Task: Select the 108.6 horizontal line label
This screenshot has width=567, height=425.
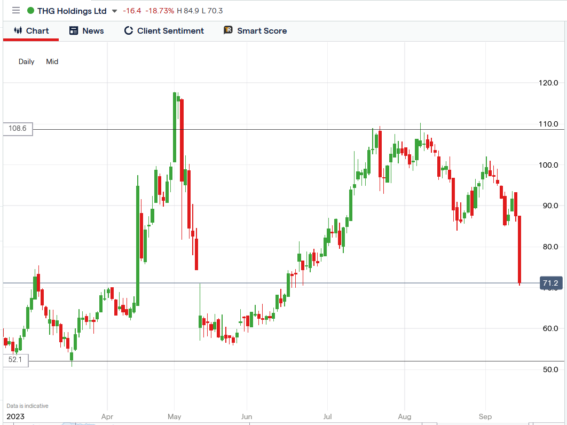Action: click(x=18, y=129)
